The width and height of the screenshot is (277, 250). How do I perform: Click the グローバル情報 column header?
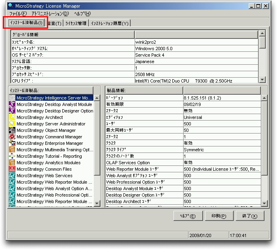[x=73, y=35]
